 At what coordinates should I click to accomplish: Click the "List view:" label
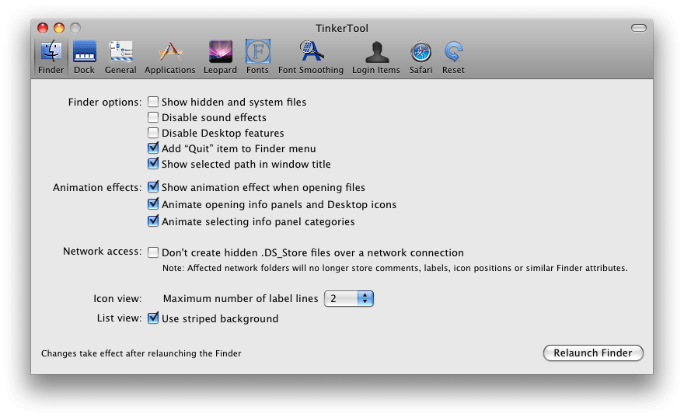tap(119, 318)
